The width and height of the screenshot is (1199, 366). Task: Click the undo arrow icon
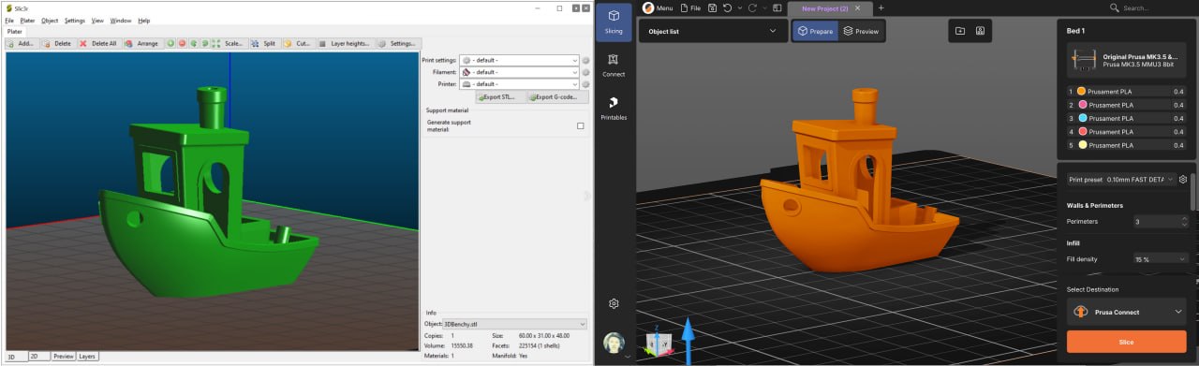[x=727, y=7]
